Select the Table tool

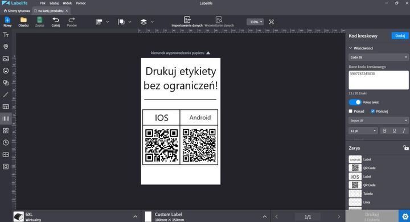point(6,106)
